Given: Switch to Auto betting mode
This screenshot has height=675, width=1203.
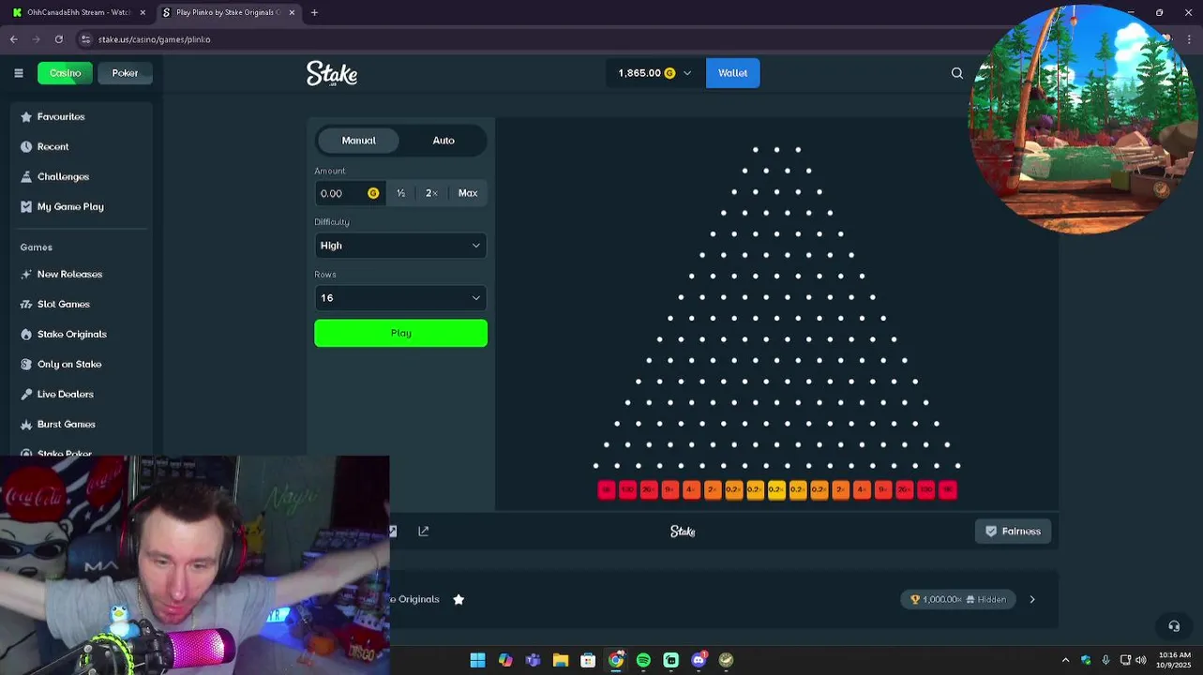Looking at the screenshot, I should pyautogui.click(x=444, y=141).
